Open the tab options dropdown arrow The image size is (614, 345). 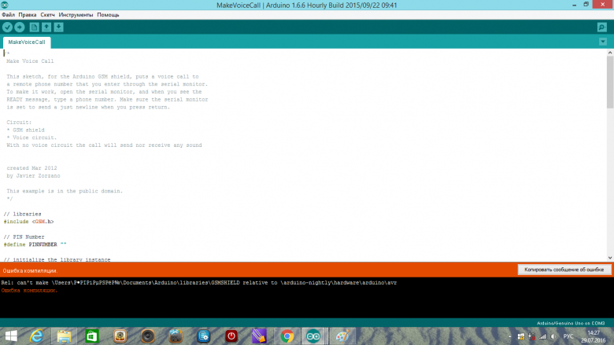603,42
